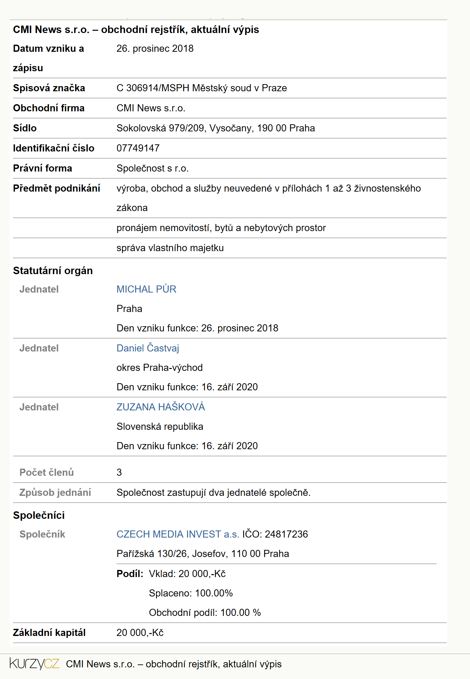Click the Právní forma value Společnost s r.o.
This screenshot has width=470, height=679.
pos(152,168)
